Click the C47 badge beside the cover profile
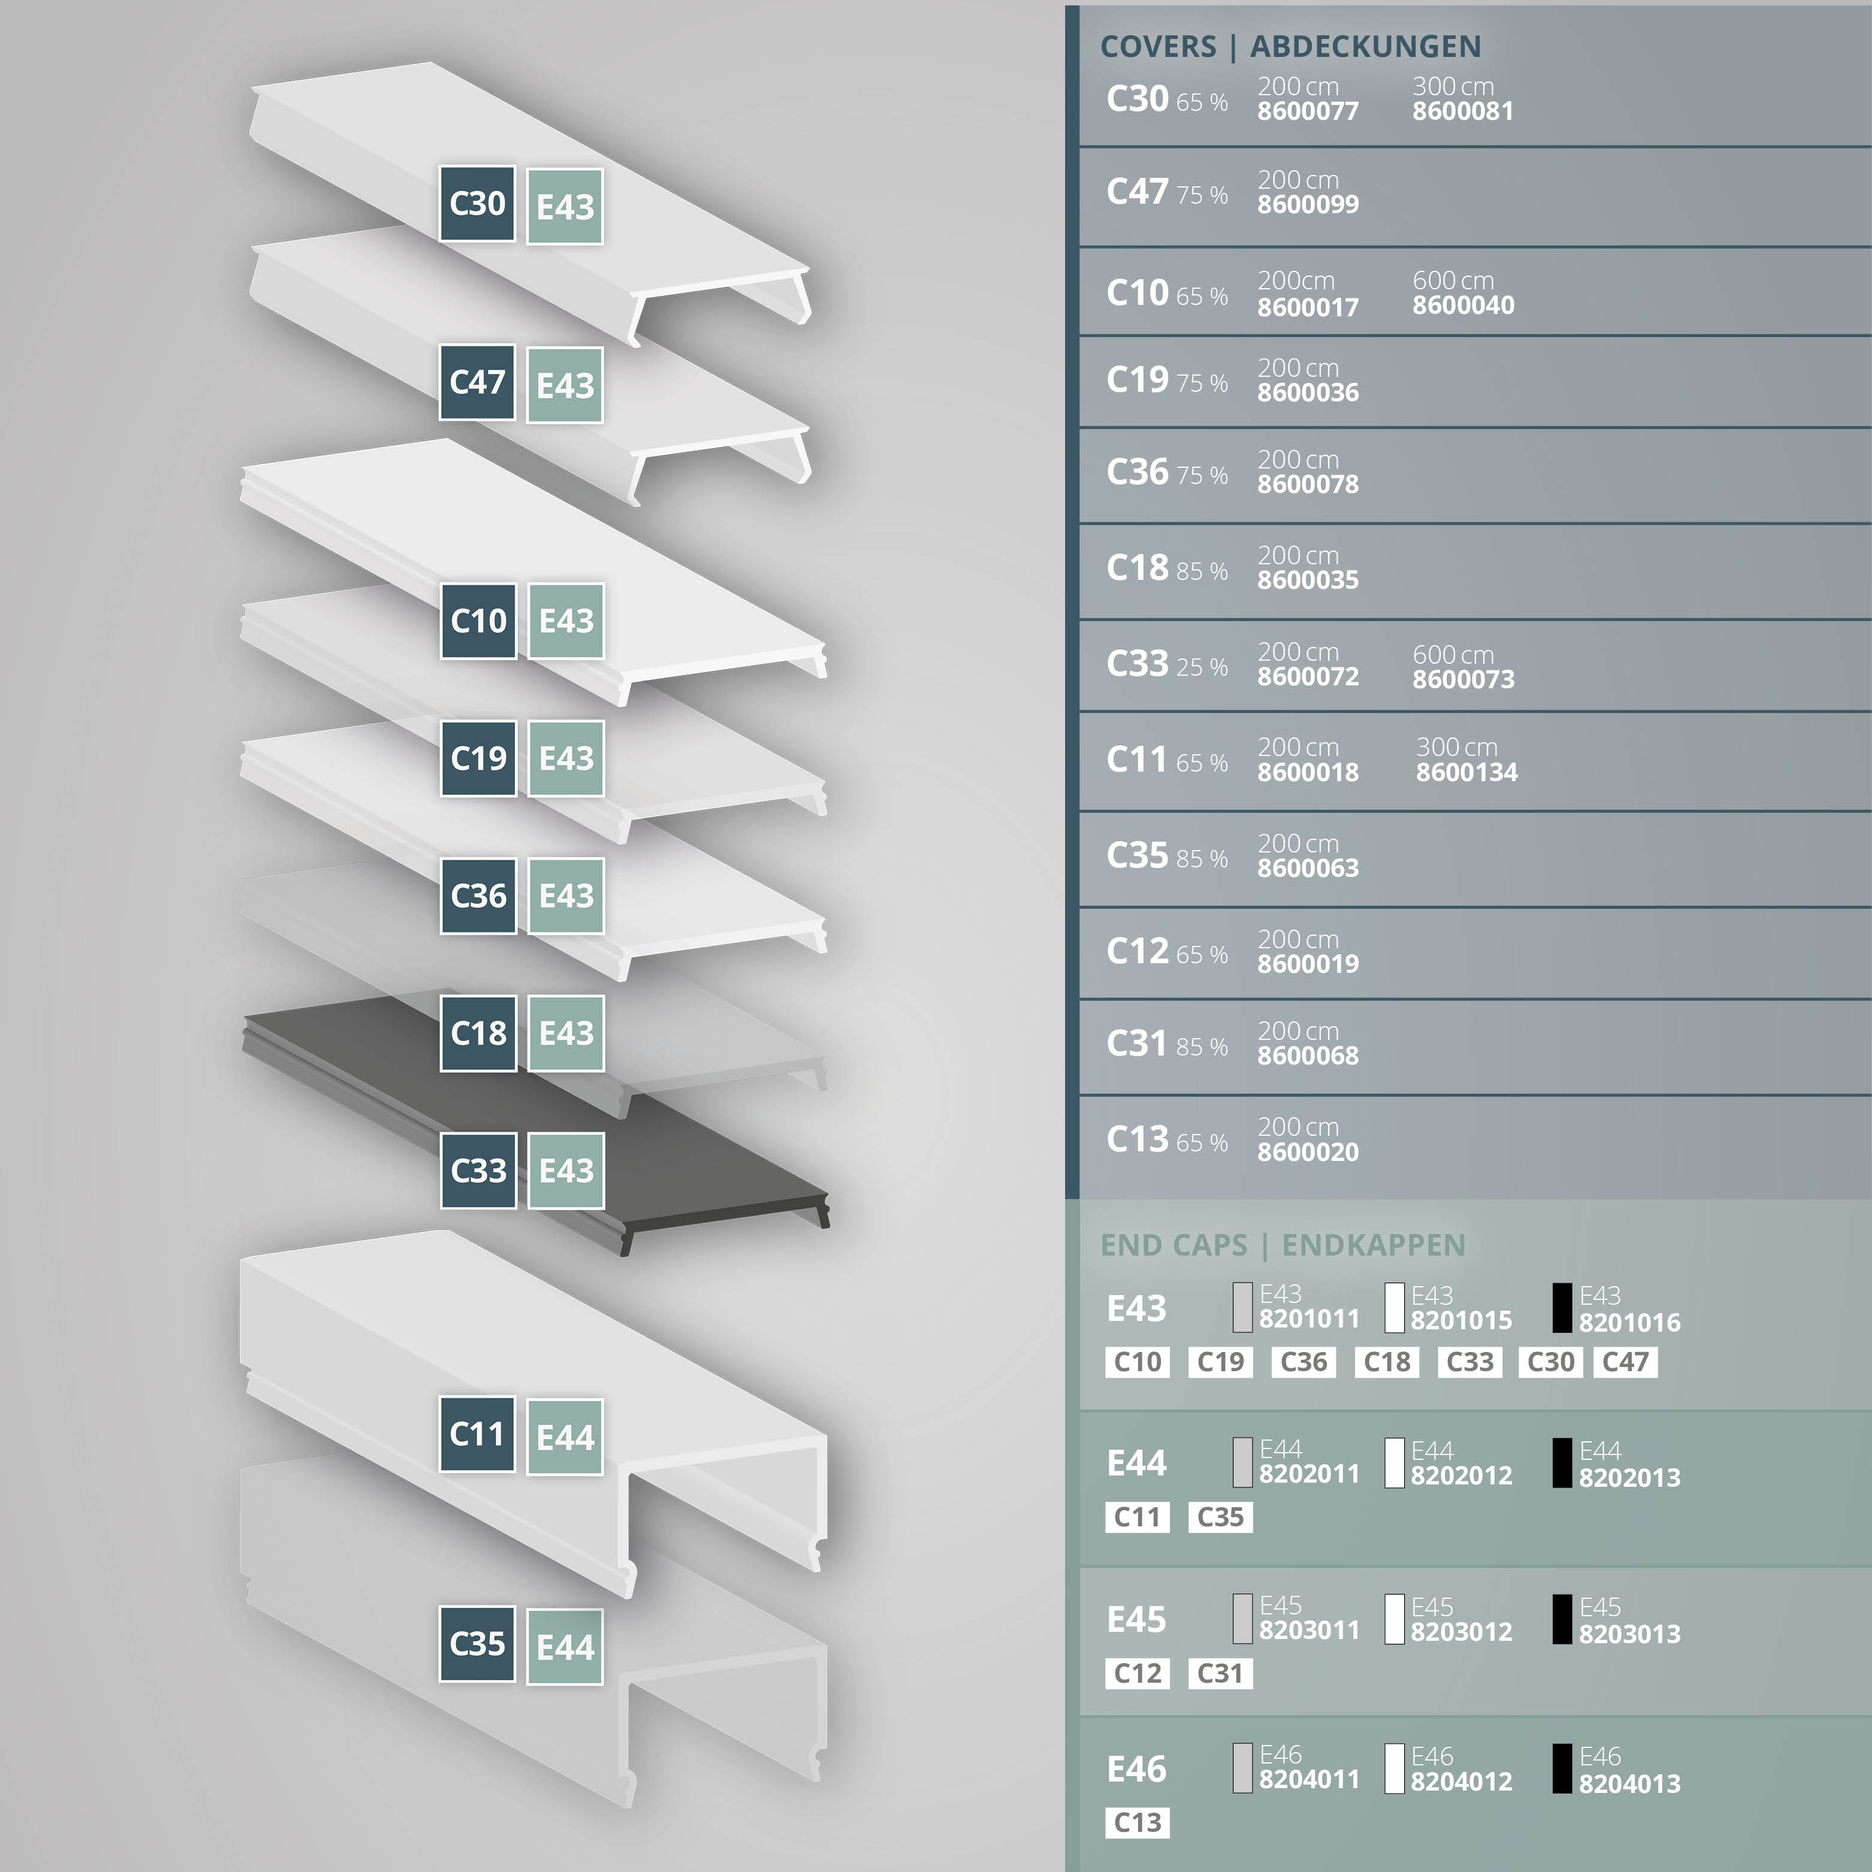Viewport: 1872px width, 1872px height. pos(477,383)
